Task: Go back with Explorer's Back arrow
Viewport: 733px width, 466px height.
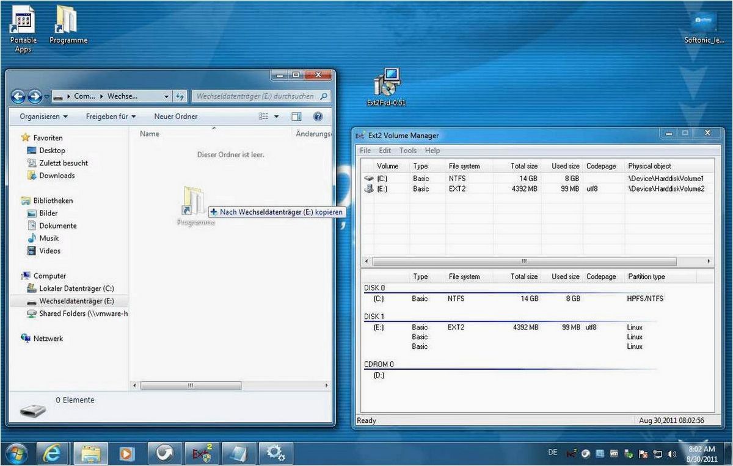Action: pyautogui.click(x=19, y=96)
